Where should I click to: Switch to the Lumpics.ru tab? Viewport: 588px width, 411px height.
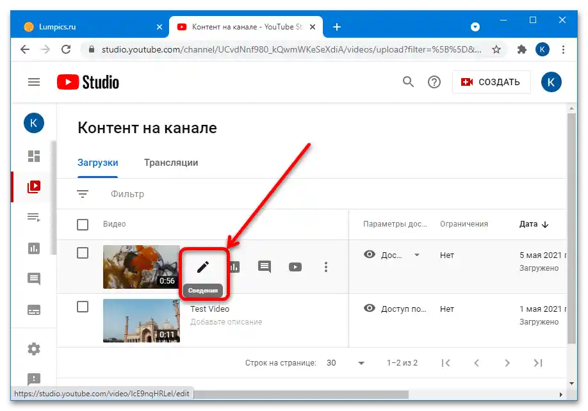pyautogui.click(x=90, y=27)
